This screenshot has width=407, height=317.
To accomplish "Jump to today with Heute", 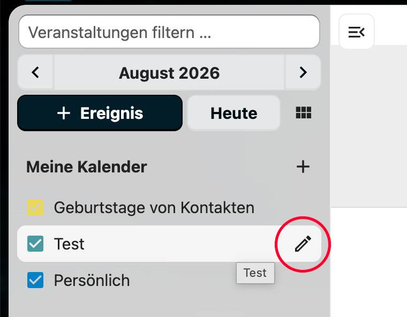I will pyautogui.click(x=233, y=113).
